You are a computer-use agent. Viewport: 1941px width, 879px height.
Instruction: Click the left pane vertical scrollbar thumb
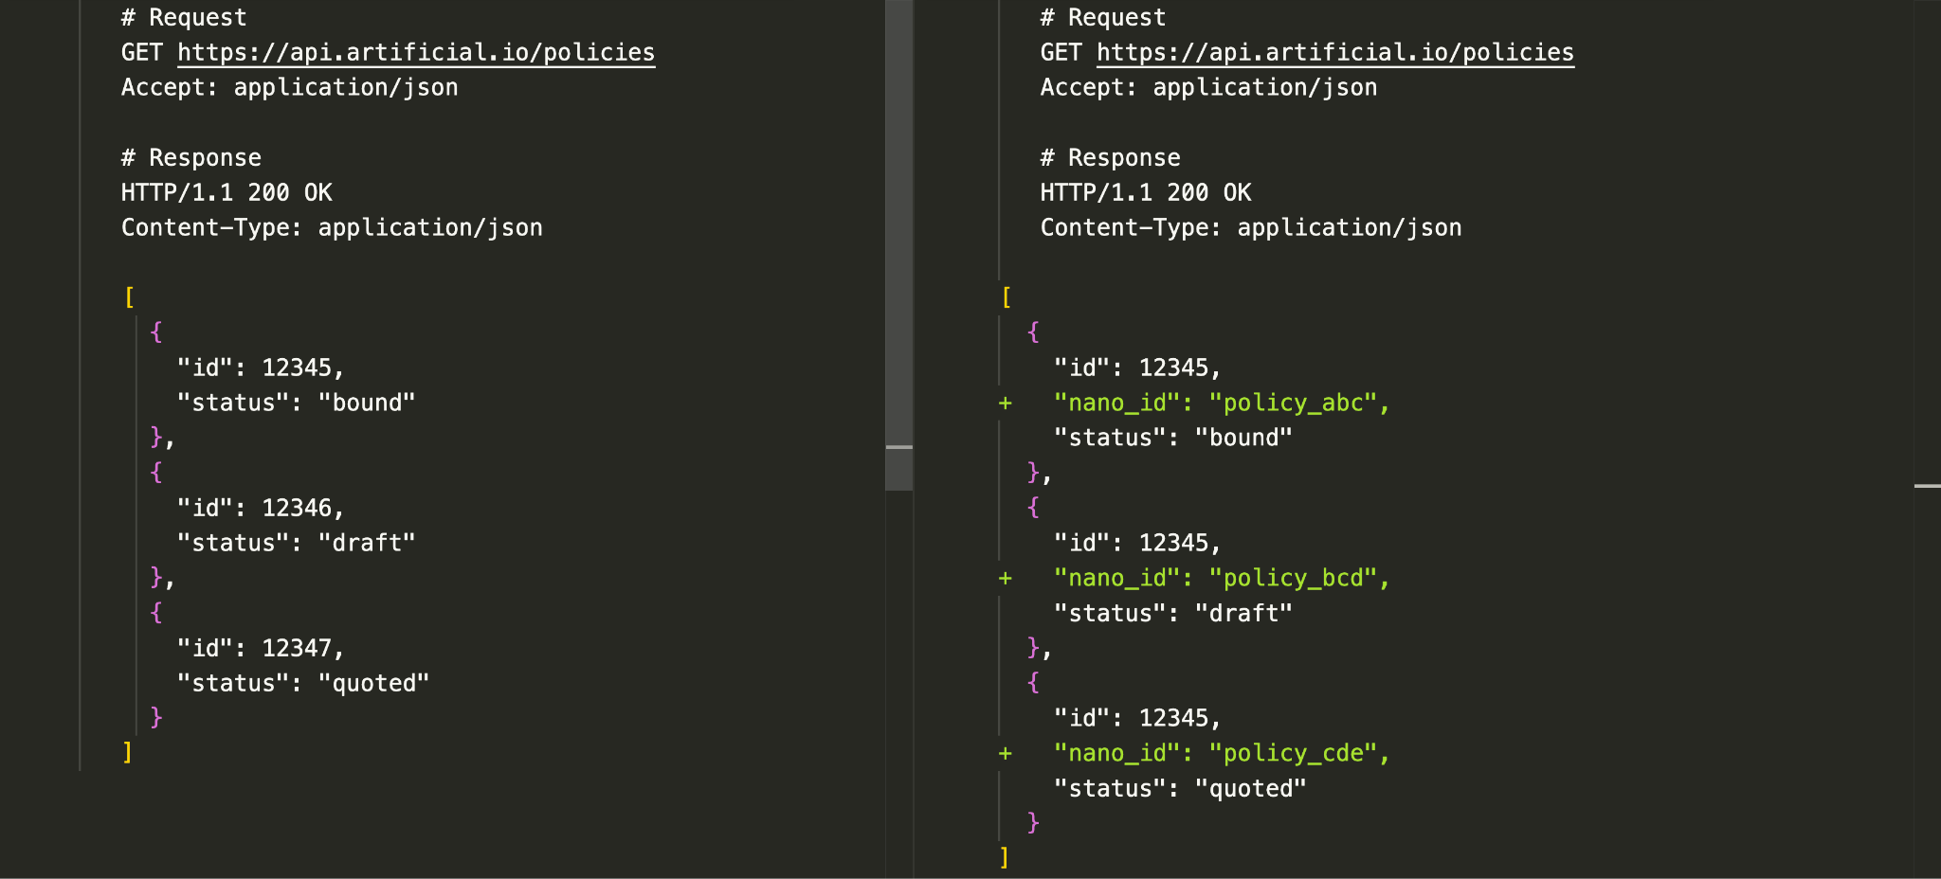[898, 244]
